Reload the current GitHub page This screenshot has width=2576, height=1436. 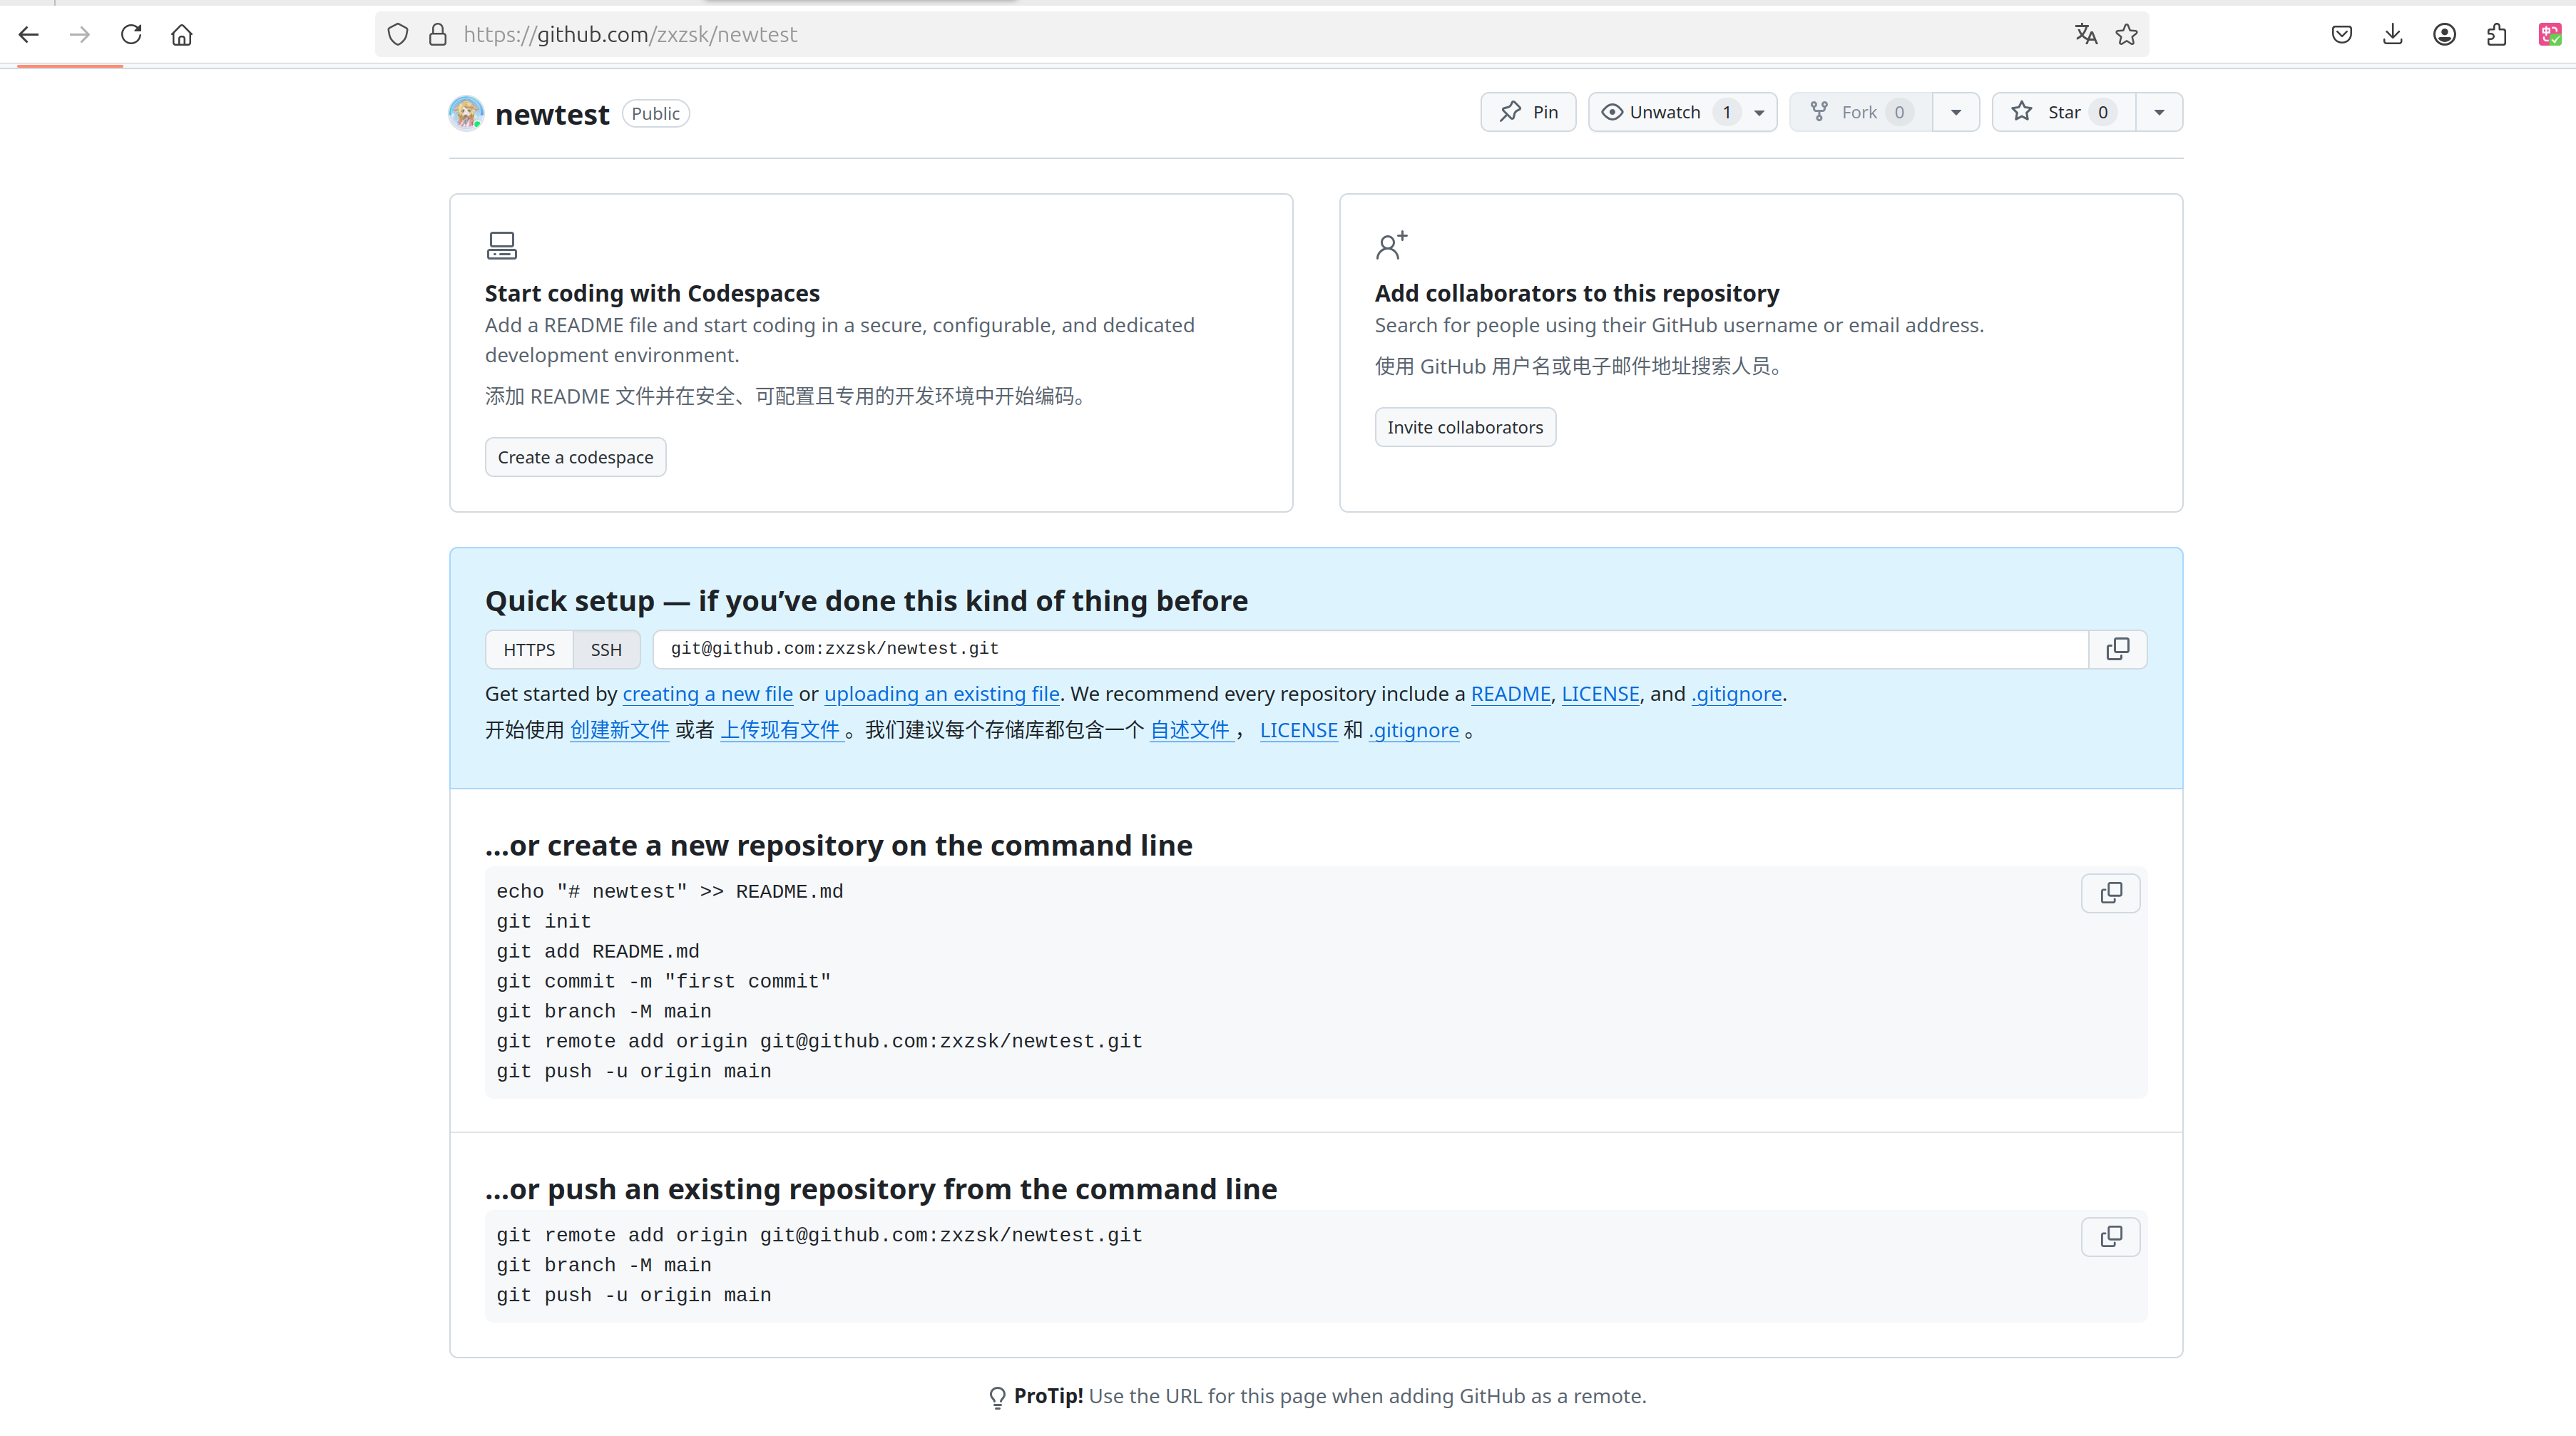131,35
